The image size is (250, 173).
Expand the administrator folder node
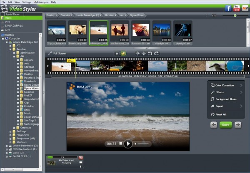pos(14,53)
